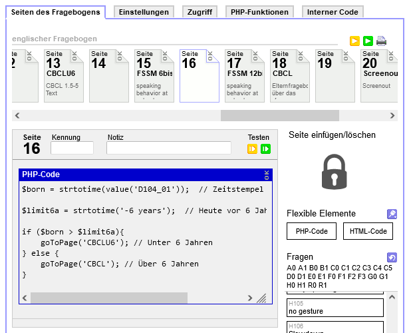Click the Flexible Elemente tool icon
Viewport: 411px width, 333px height.
(392, 214)
